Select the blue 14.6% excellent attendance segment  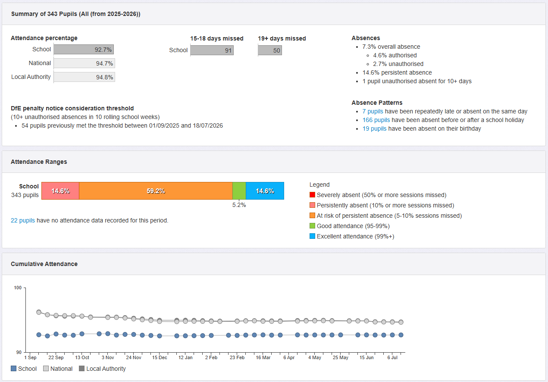tap(265, 191)
